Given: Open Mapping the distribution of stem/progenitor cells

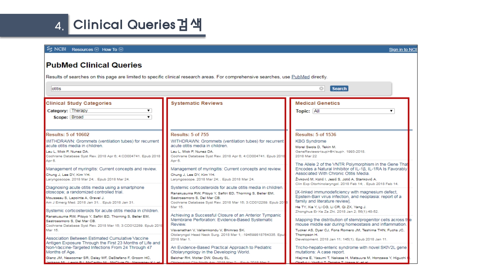Looking at the screenshot, I should tap(353, 222).
